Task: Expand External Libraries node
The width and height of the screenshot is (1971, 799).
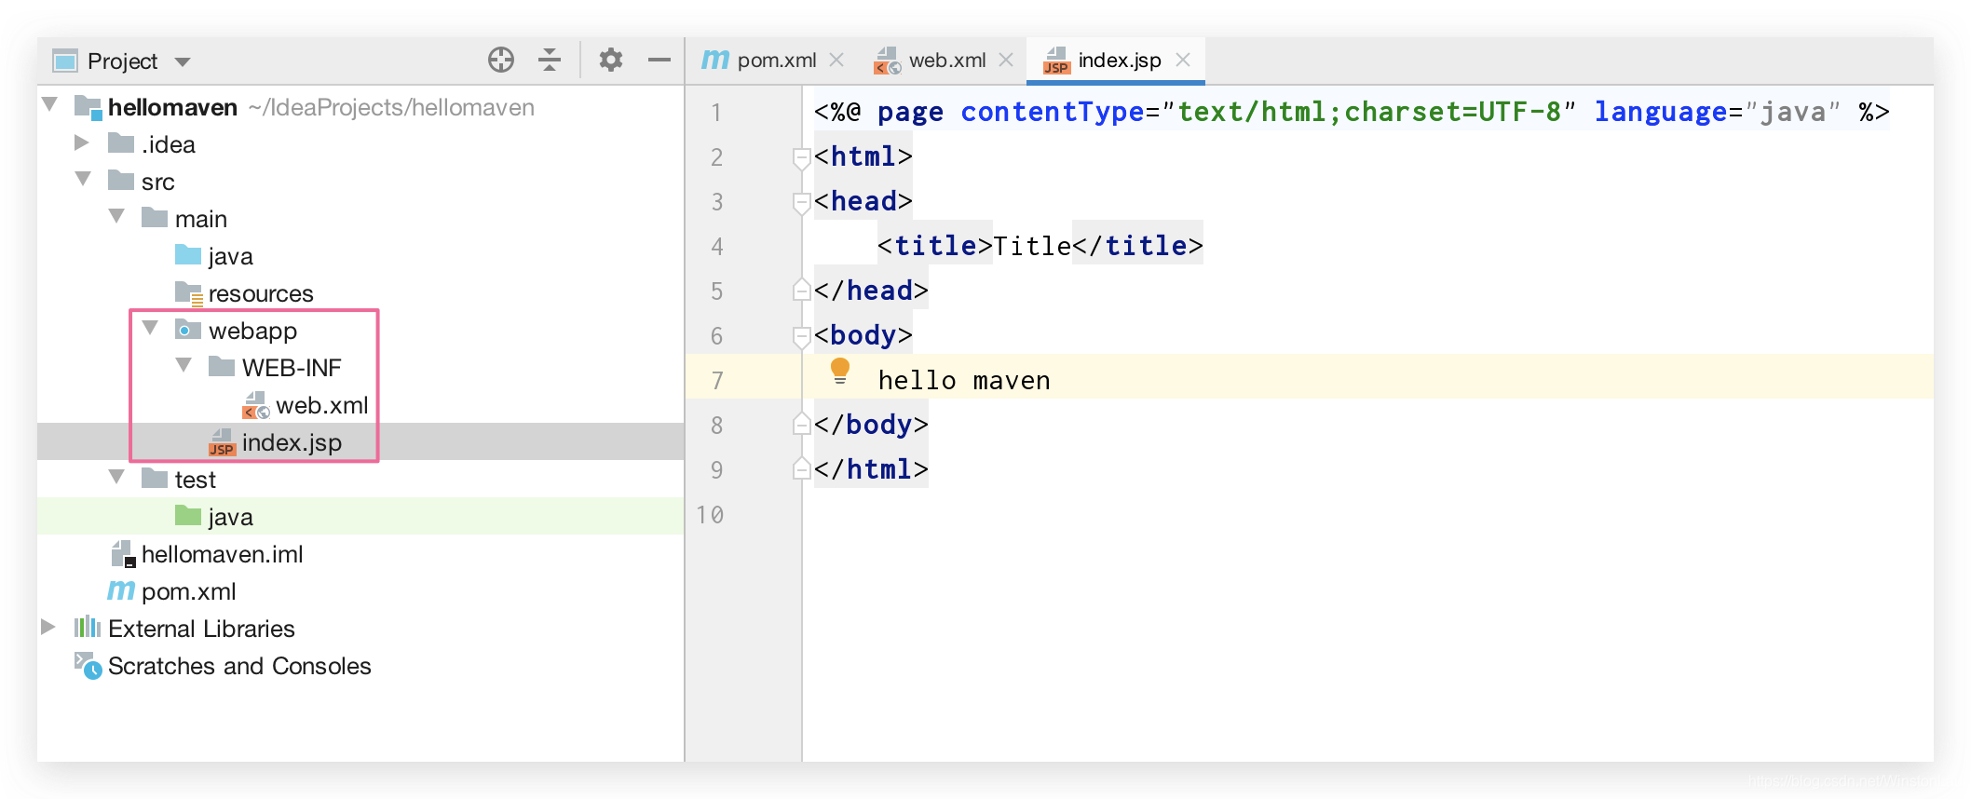Action: [48, 627]
